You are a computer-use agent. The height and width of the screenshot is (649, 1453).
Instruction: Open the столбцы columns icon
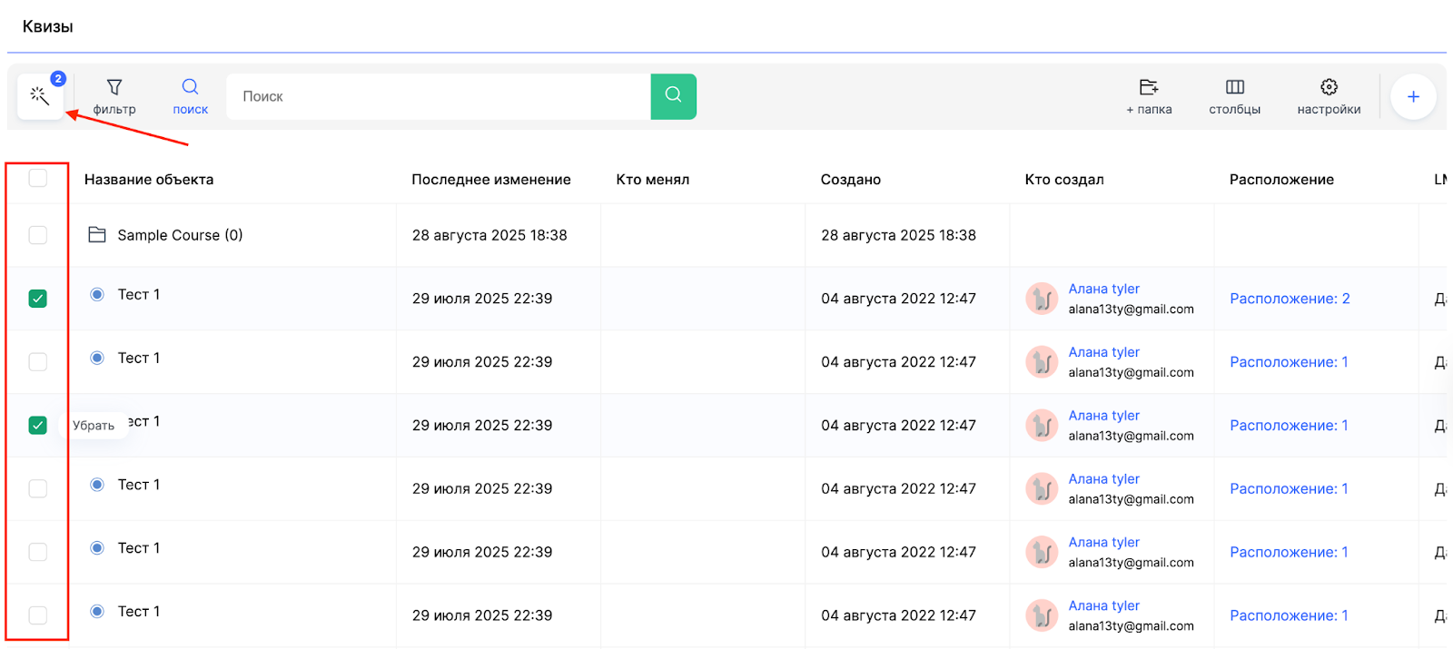click(x=1234, y=87)
